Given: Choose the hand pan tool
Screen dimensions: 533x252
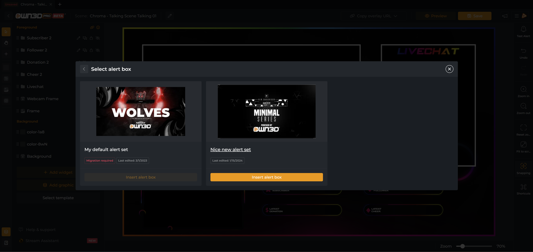Looking at the screenshot, I should pyautogui.click(x=6, y=43).
